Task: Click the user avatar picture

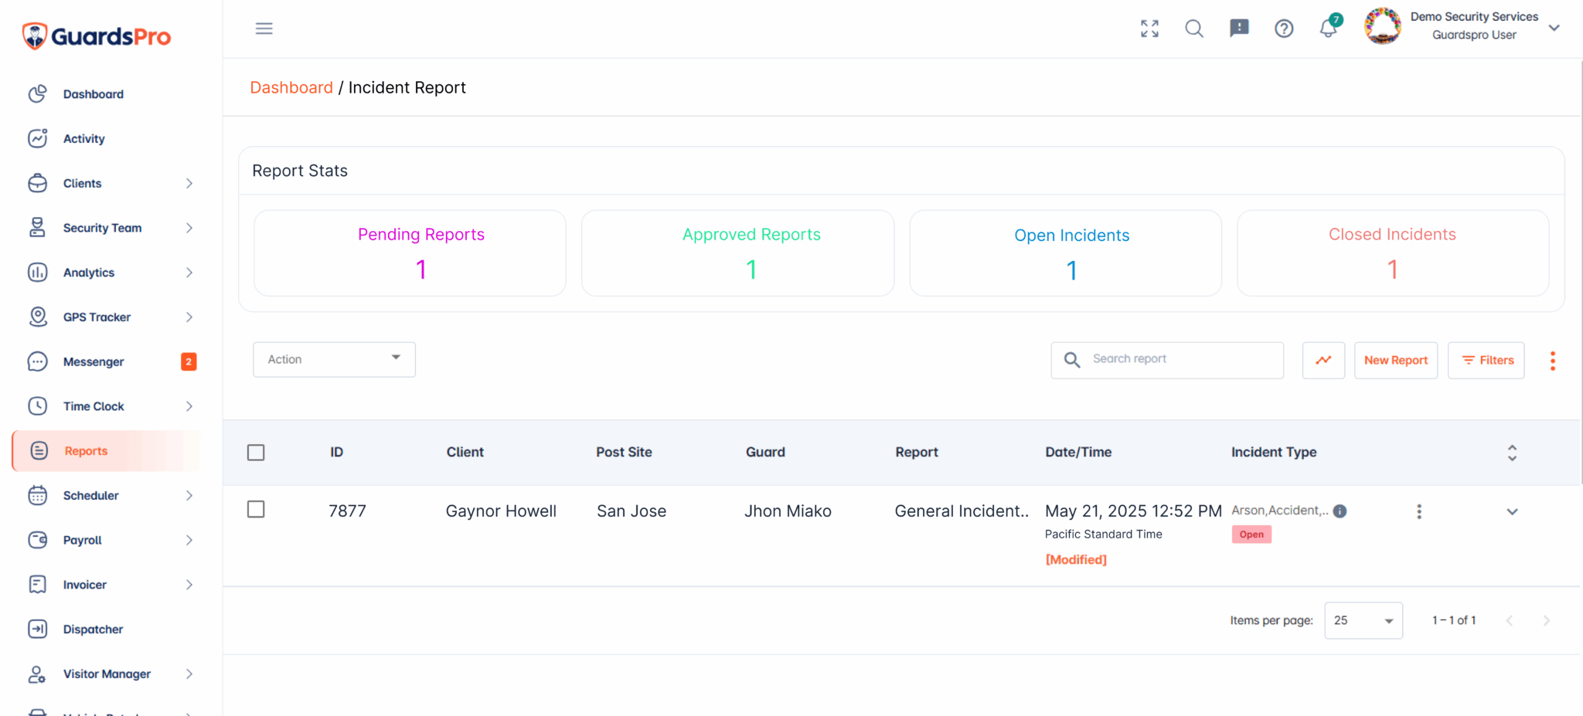Action: 1382,26
